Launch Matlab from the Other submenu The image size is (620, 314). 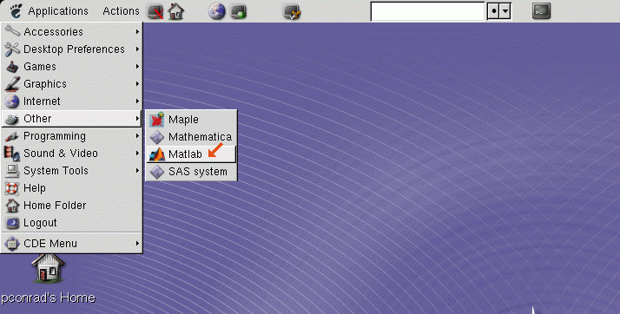(191, 154)
